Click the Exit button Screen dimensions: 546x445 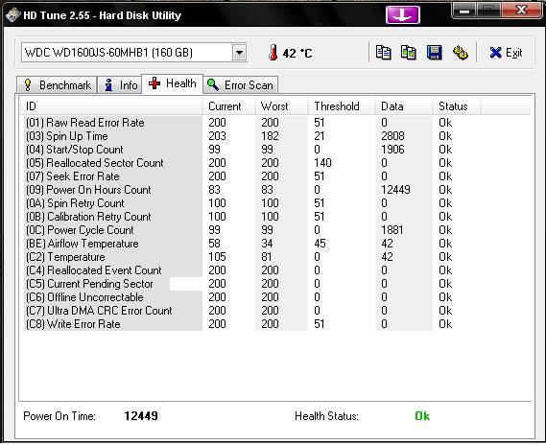click(506, 53)
